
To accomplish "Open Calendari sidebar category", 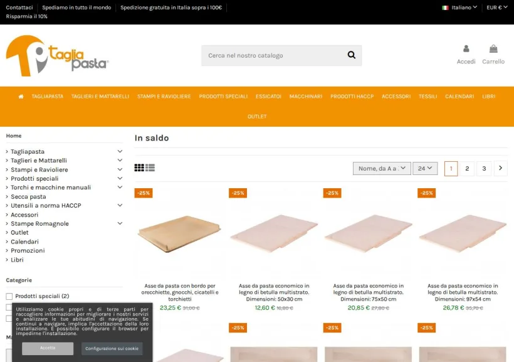I will point(24,241).
